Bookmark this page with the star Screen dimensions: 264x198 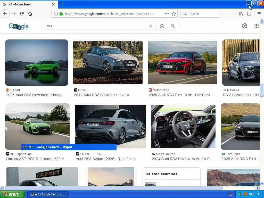click(174, 14)
